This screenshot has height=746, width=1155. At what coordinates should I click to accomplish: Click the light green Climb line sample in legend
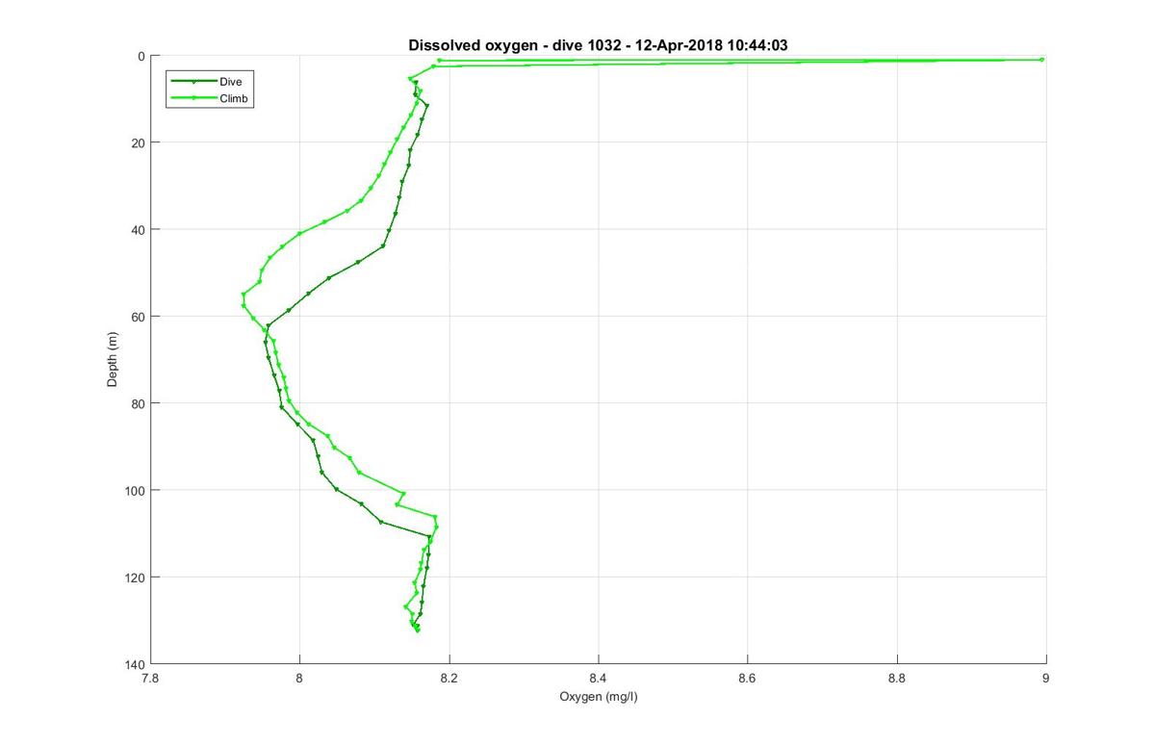tap(193, 98)
